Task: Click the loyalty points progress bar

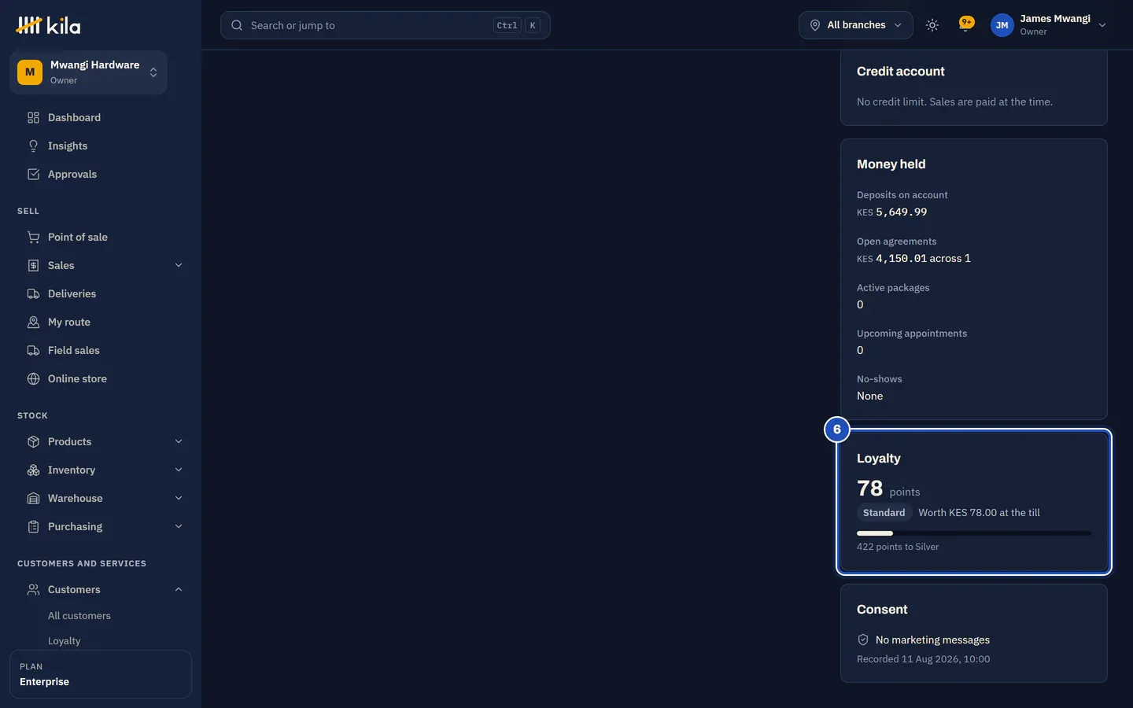Action: click(974, 533)
